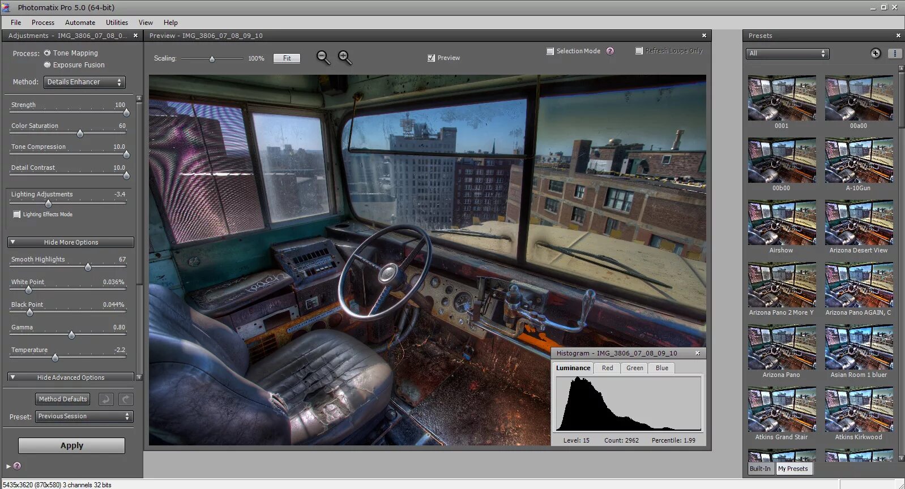Switch to the My Presets tab
This screenshot has width=905, height=489.
pyautogui.click(x=793, y=469)
